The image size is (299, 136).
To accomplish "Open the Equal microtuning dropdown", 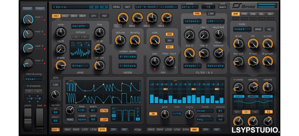I will point(34,79).
